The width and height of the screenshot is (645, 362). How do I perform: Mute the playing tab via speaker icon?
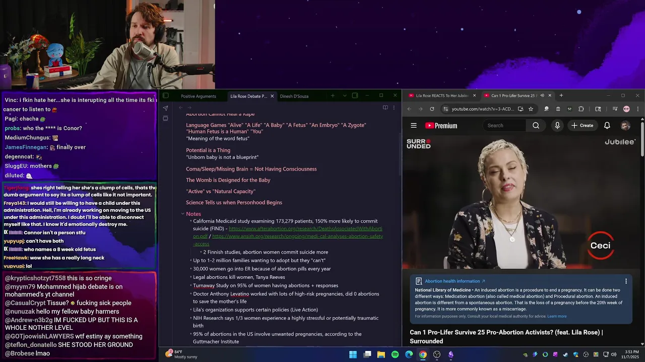click(542, 96)
